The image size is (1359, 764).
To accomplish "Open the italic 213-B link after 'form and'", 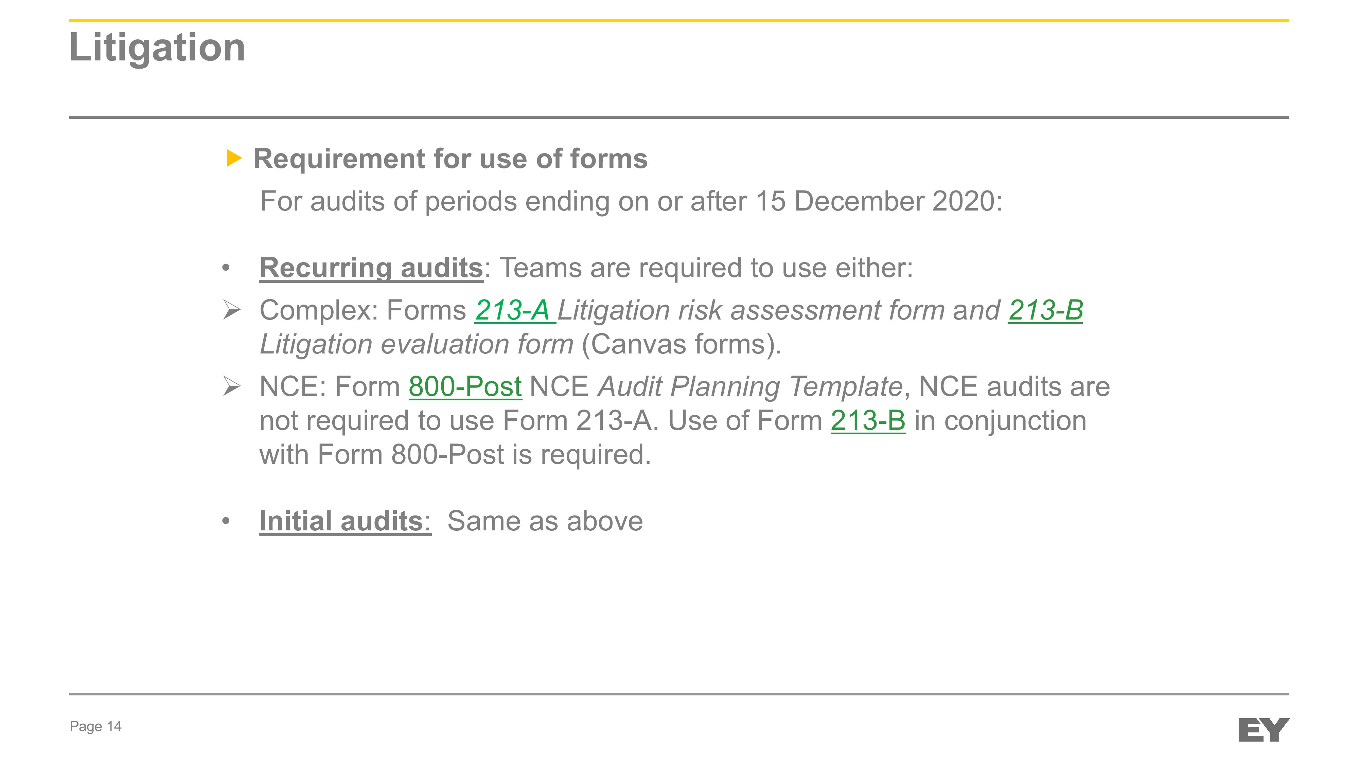I will 1045,310.
